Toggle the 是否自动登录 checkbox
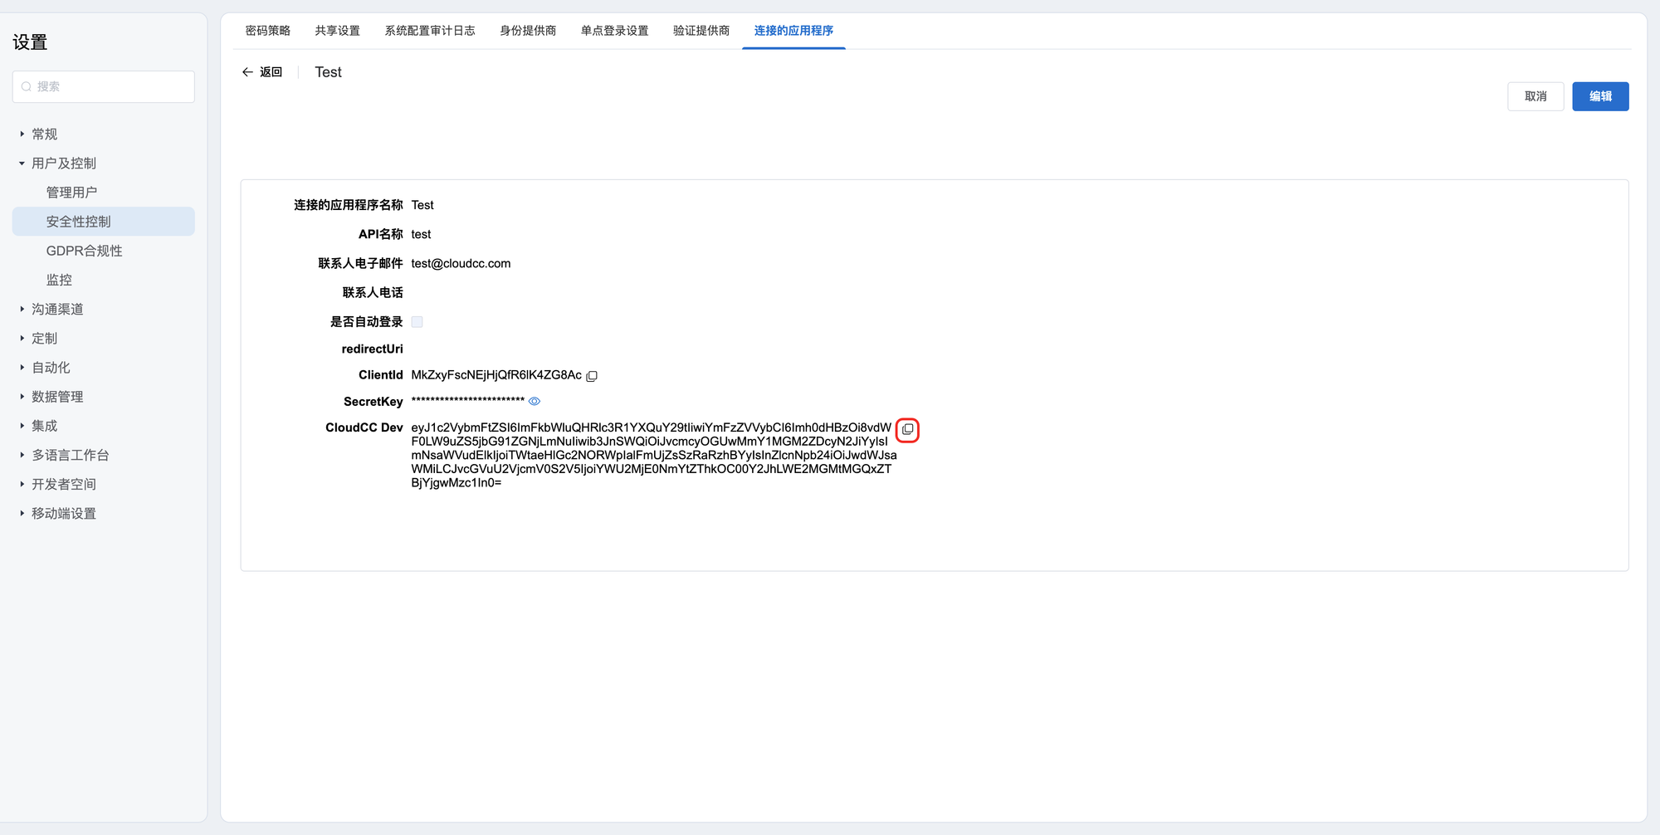 coord(417,322)
